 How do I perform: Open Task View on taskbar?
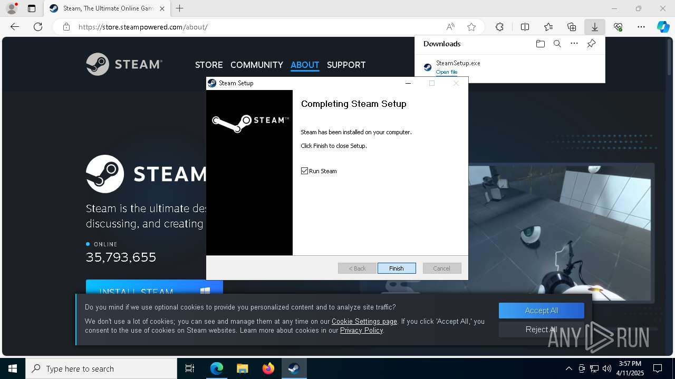point(190,368)
